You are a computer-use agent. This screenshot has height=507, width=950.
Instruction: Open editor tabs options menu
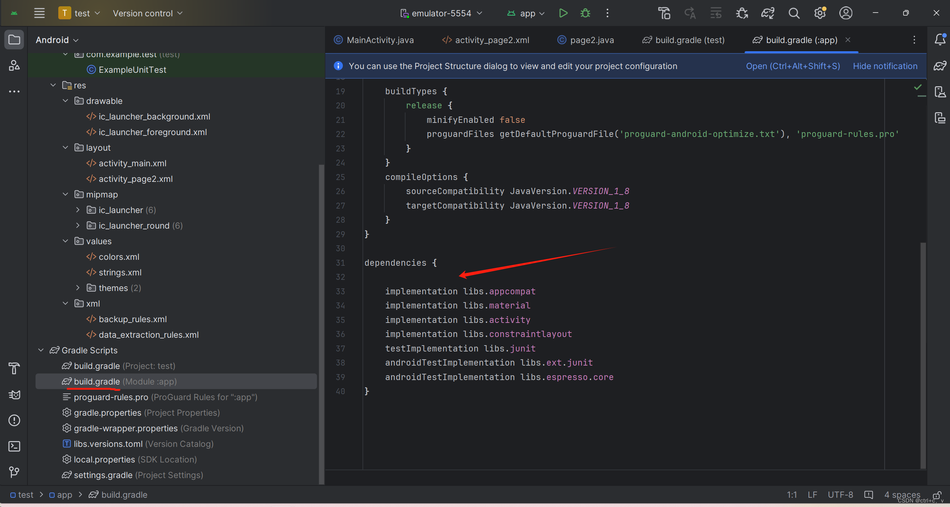point(914,40)
